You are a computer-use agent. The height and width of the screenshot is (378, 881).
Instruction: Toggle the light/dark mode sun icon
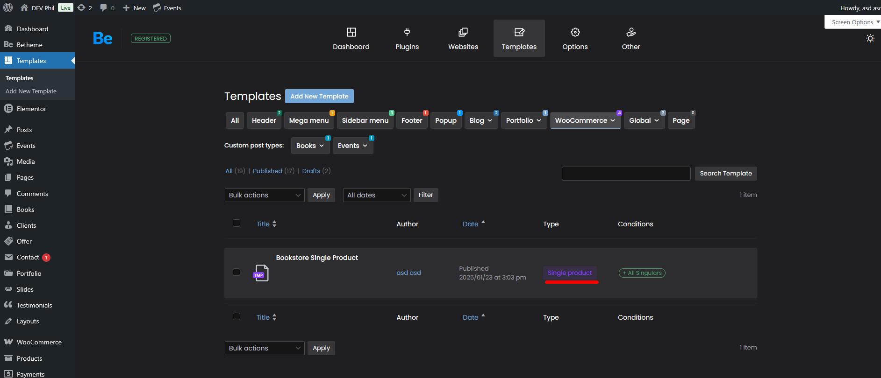point(870,38)
